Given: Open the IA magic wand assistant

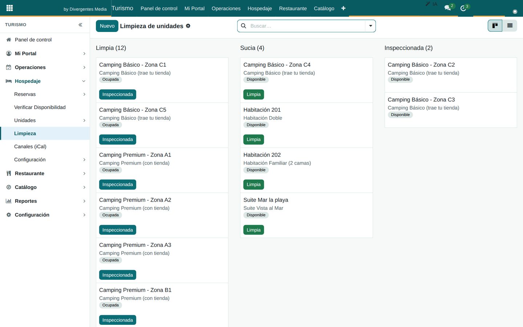Looking at the screenshot, I should pyautogui.click(x=431, y=4).
